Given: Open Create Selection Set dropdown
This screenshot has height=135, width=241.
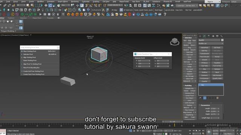Looking at the screenshot, I should 115,5.
